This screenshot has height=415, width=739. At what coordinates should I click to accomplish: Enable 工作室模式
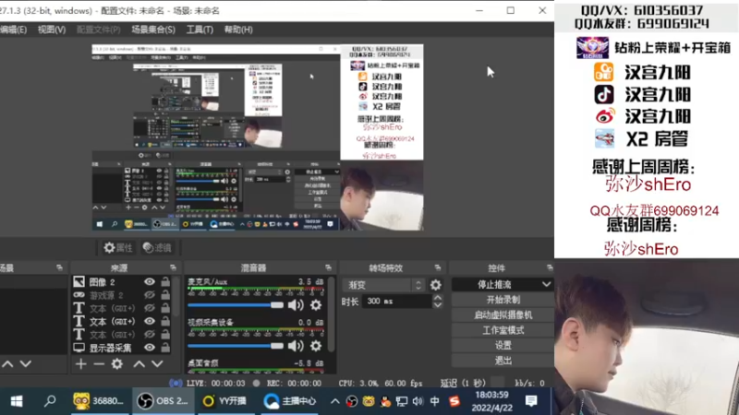pos(503,330)
